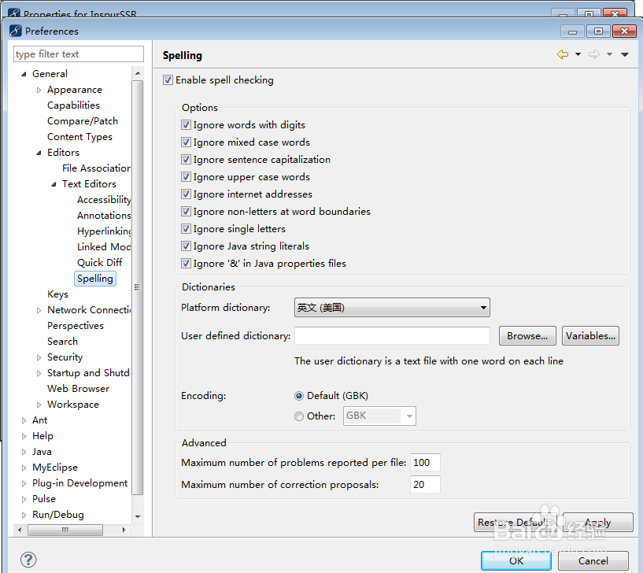This screenshot has height=573, width=643.
Task: Select Plug-in Development in the tree
Action: pos(80,483)
